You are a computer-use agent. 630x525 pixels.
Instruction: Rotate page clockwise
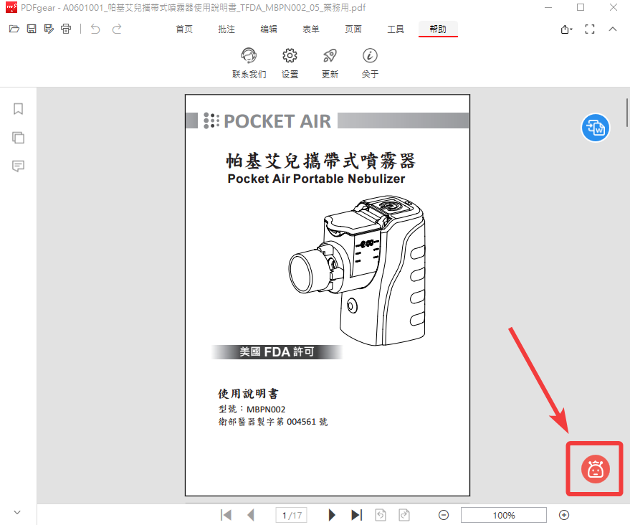tap(404, 515)
